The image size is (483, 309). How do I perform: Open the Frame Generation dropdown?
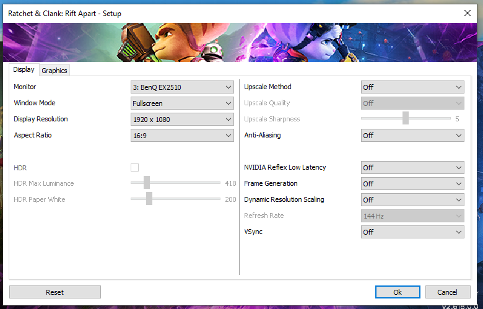[x=412, y=184]
